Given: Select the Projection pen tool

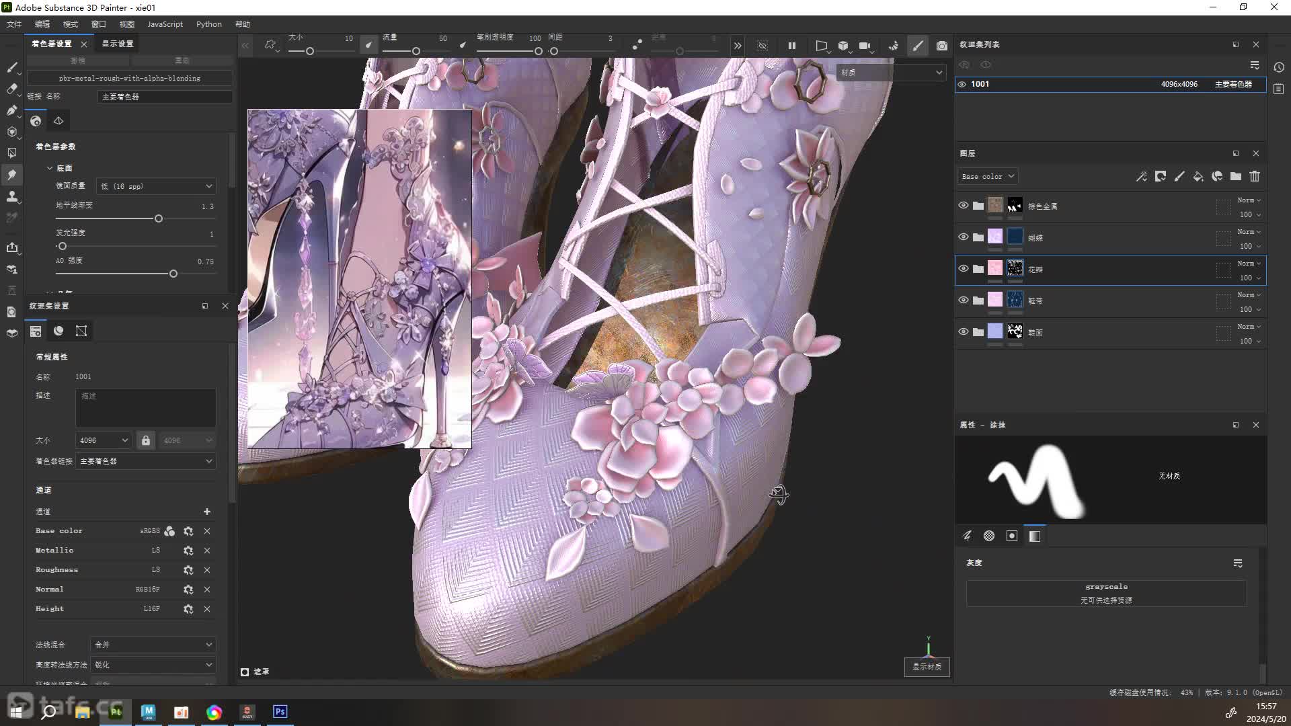Looking at the screenshot, I should pos(11,110).
